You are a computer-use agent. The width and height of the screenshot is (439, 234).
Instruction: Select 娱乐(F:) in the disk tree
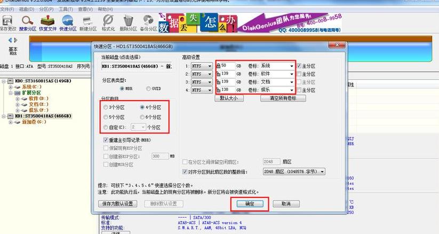[x=38, y=110]
